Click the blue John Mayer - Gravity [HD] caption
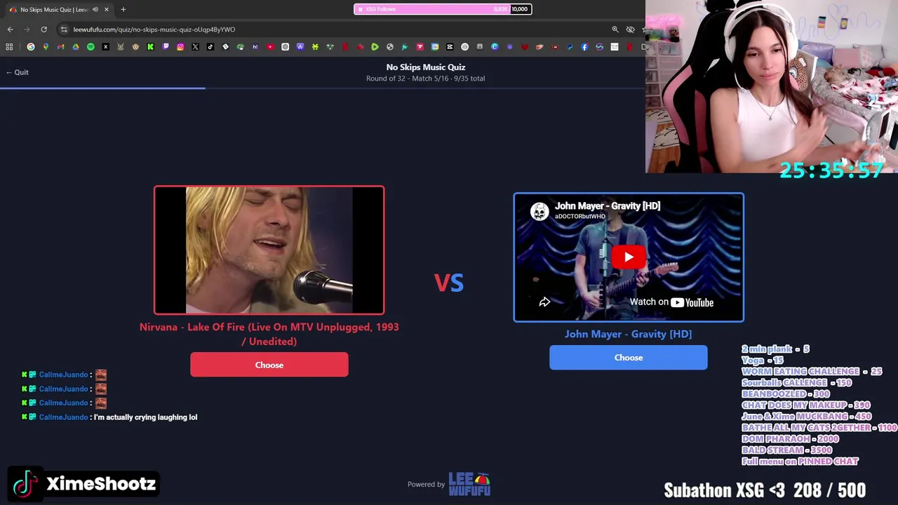Screen dimensions: 898x505 pyautogui.click(x=629, y=334)
